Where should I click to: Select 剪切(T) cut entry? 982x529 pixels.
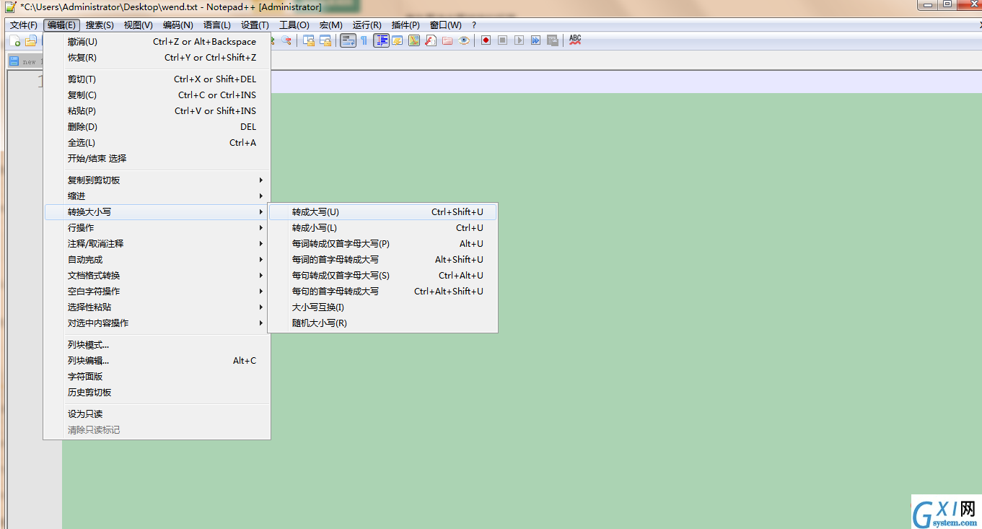tap(157, 79)
